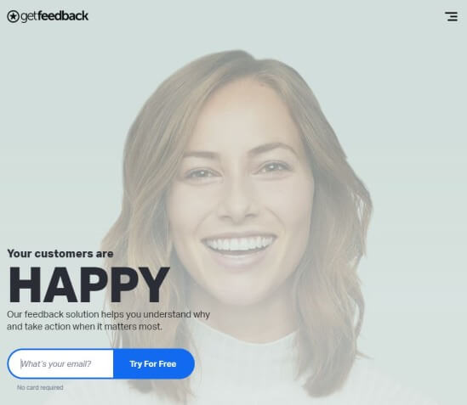Click the "Your customers are" heading
The image size is (467, 405).
[x=60, y=254]
